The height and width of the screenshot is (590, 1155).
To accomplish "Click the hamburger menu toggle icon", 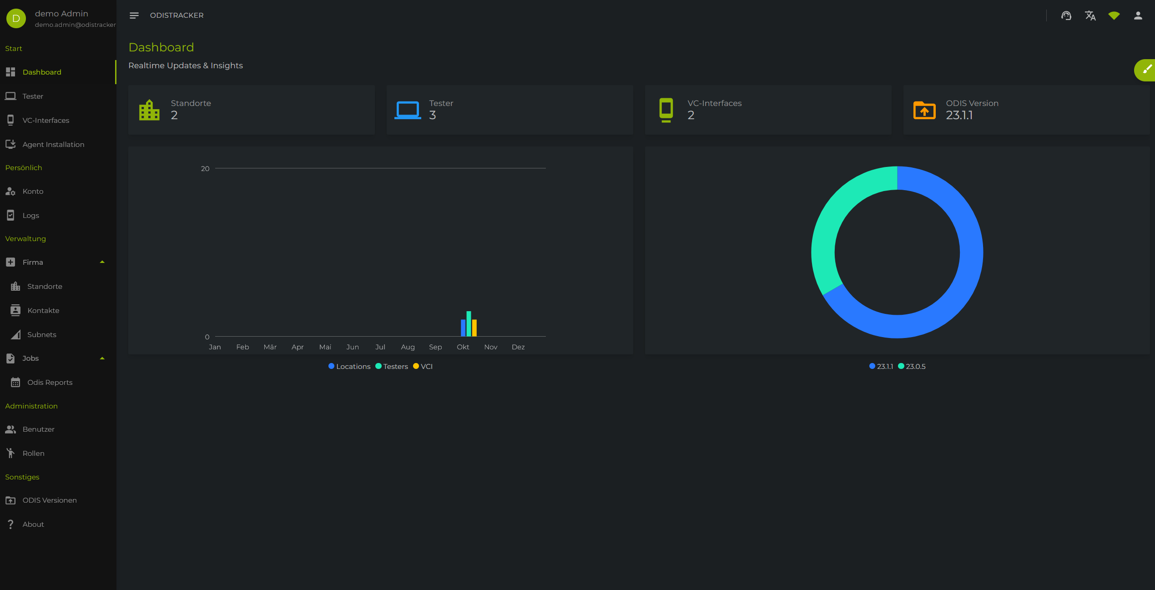I will pyautogui.click(x=134, y=15).
